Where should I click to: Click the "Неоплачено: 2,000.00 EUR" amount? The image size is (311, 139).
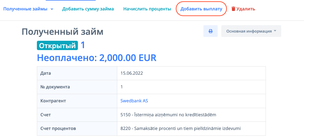(x=97, y=58)
